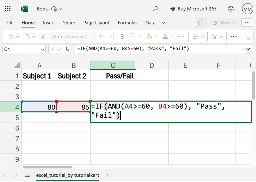This screenshot has height=182, width=256.
Task: Click the cloud saved status icon
Action: pos(54,9)
